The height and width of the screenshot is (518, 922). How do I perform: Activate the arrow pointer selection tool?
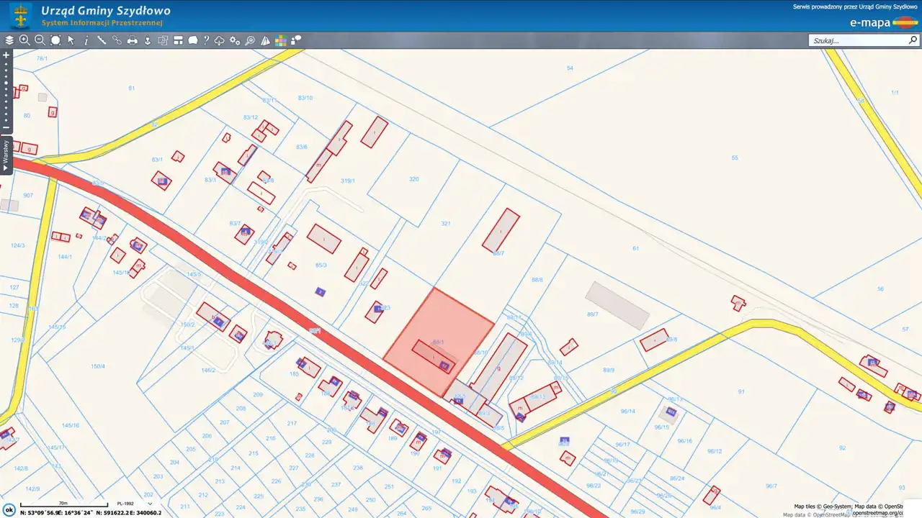pyautogui.click(x=71, y=40)
